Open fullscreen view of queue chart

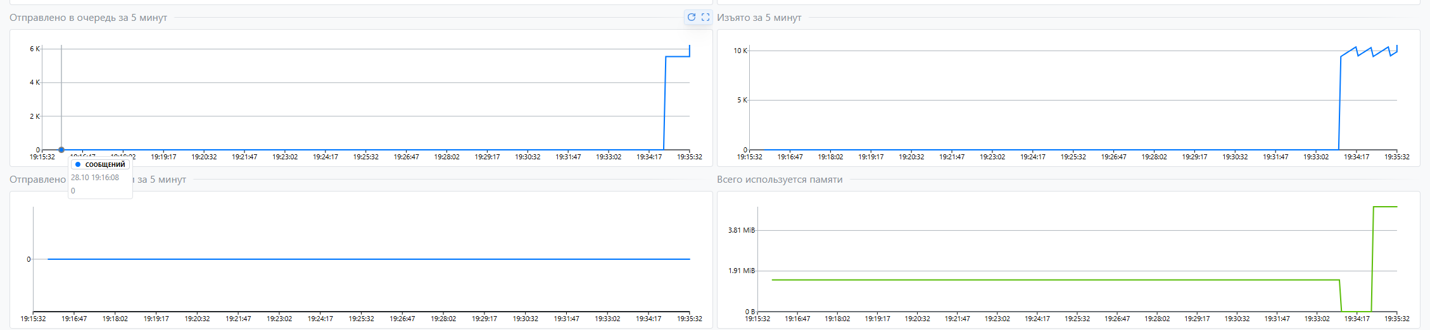705,17
